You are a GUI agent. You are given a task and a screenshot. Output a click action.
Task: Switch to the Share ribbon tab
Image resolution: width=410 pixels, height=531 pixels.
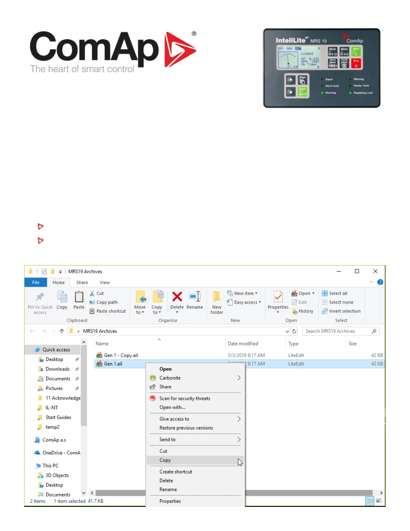coord(82,283)
